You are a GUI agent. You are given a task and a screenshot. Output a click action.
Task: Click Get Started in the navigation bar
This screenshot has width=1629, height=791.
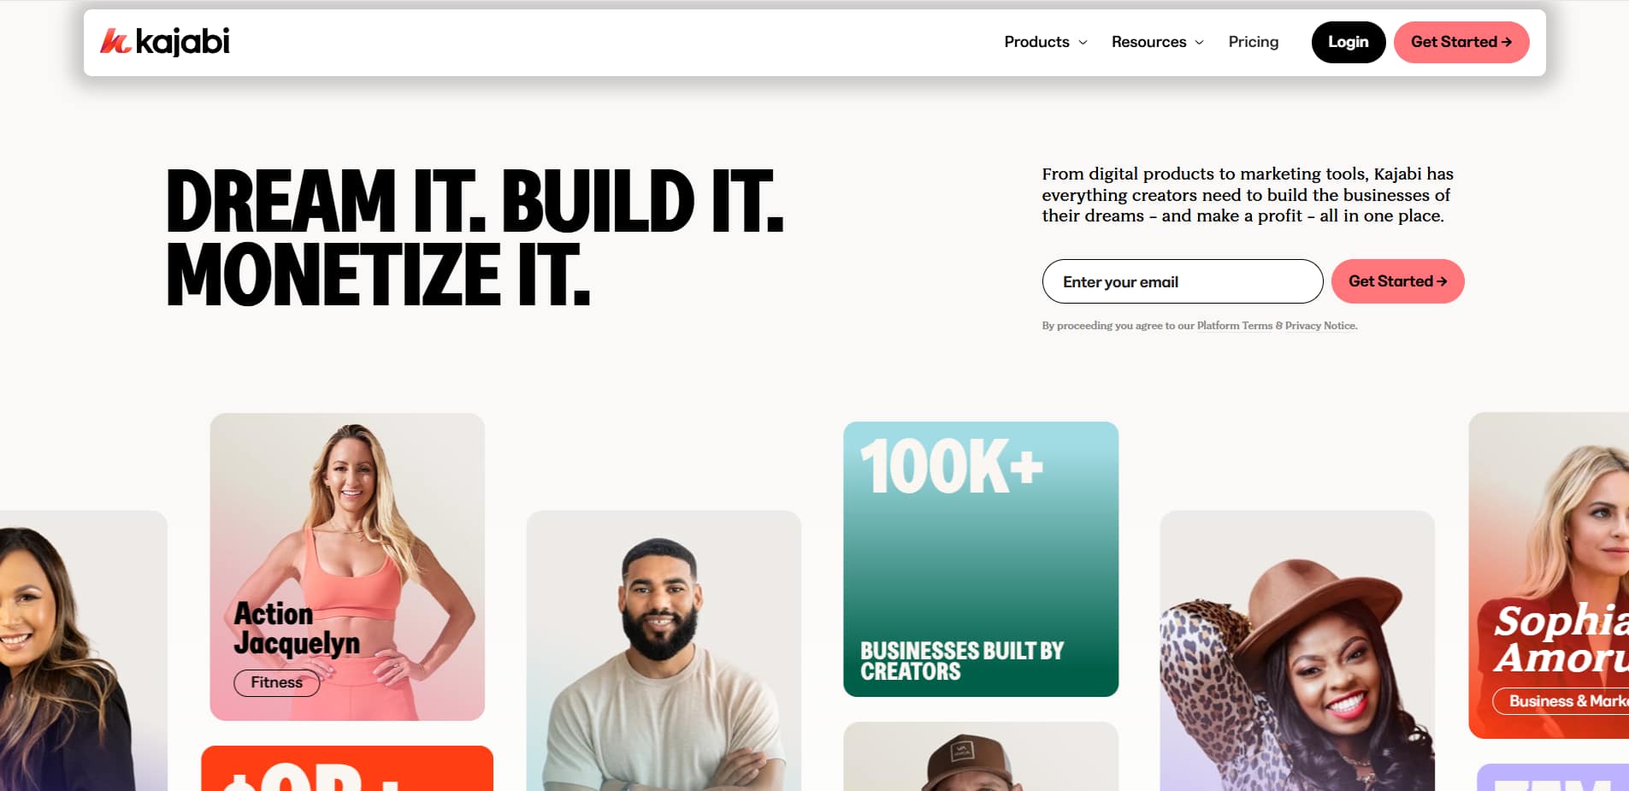1461,42
